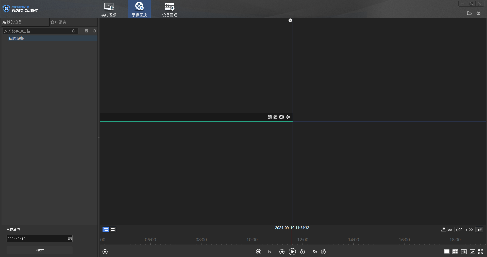Skip back 15 seconds

(303, 252)
